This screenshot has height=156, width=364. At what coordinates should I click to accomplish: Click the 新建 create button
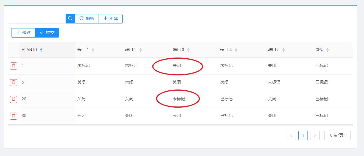tap(111, 19)
